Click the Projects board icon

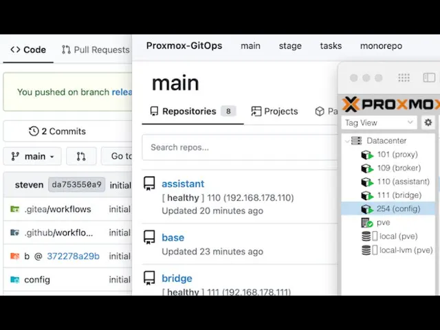[x=256, y=111]
